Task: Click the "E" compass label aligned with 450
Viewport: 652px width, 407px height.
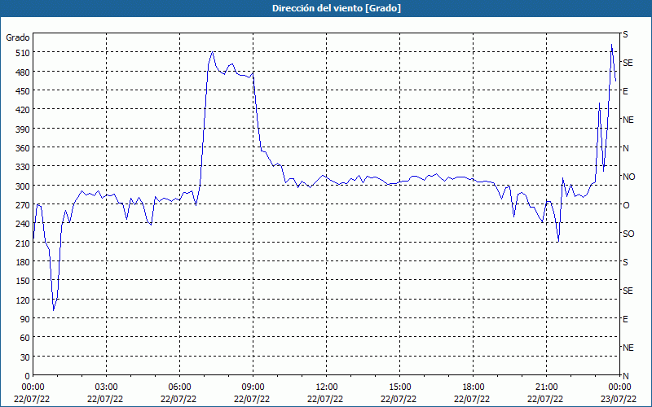Action: click(x=625, y=91)
